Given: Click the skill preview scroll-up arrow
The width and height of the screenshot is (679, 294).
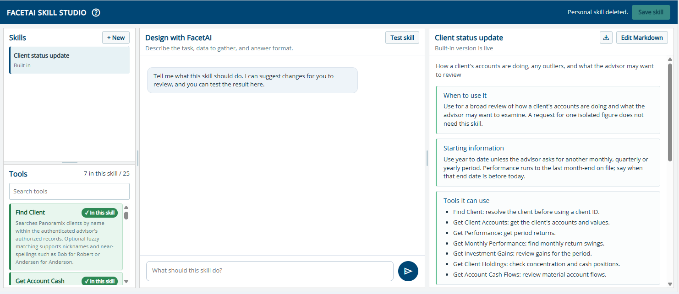Looking at the screenshot, I should [x=670, y=59].
